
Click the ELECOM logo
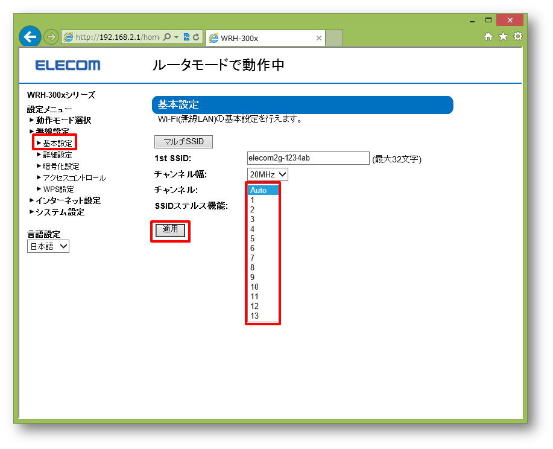pos(68,65)
